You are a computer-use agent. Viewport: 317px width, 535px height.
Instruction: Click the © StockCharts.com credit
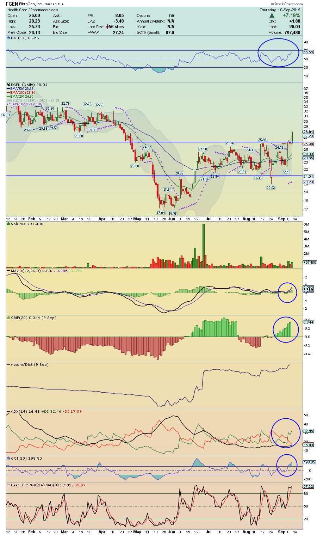[x=287, y=4]
